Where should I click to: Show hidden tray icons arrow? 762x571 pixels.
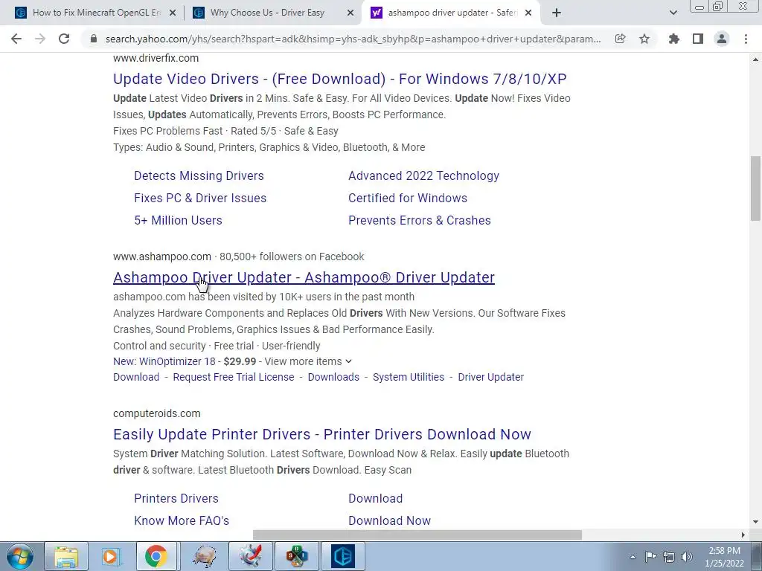[633, 557]
